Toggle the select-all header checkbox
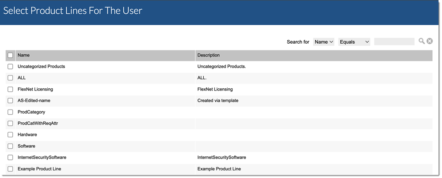The image size is (442, 178). (11, 55)
